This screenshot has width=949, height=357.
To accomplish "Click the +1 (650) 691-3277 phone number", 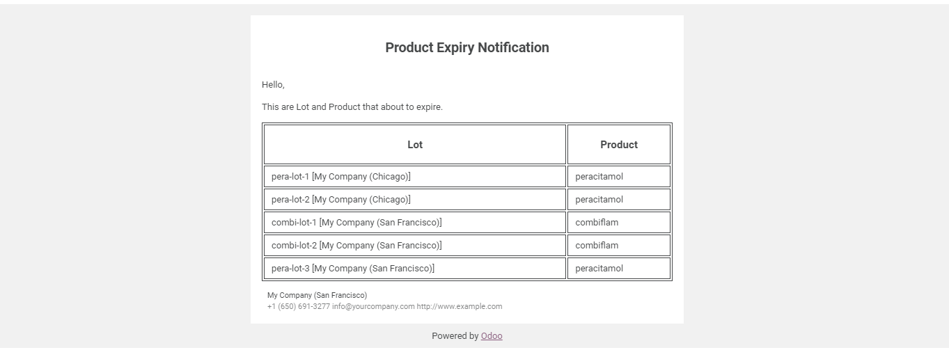I will tap(299, 306).
